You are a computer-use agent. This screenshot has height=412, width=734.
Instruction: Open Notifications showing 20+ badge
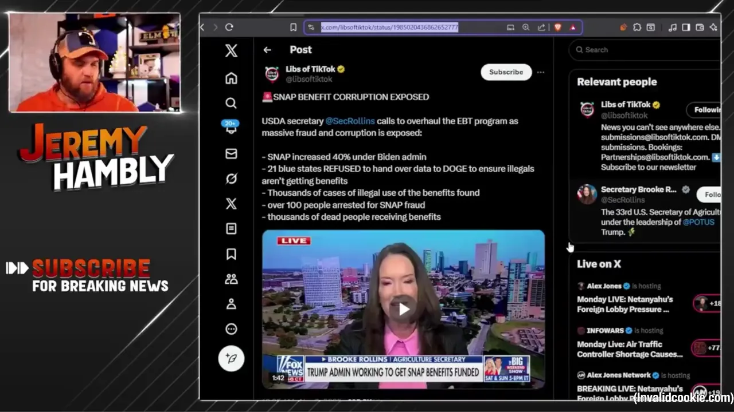(x=231, y=128)
